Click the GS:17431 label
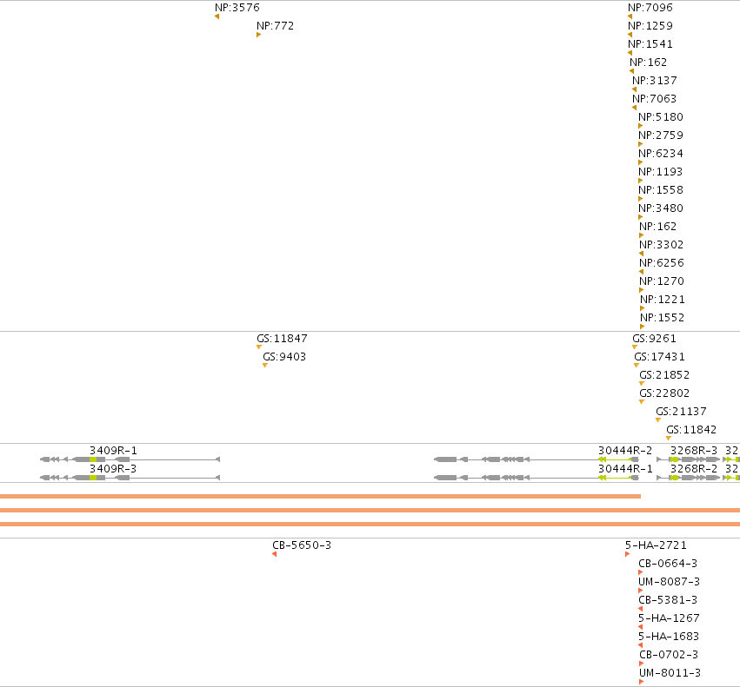This screenshot has height=687, width=740. coord(660,357)
